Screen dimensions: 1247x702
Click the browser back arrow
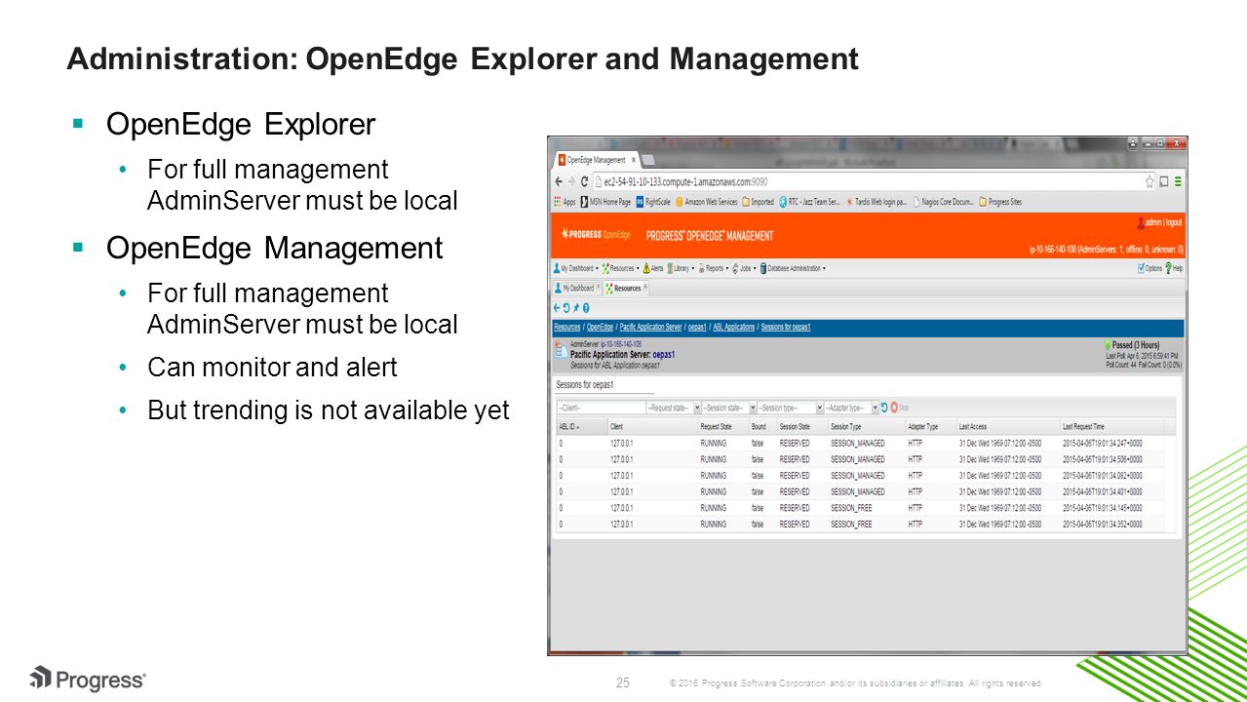[x=559, y=181]
